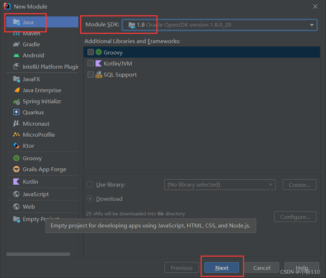Click the IntelliJ IDEA logo in title bar
326x278 pixels.
(x=7, y=6)
